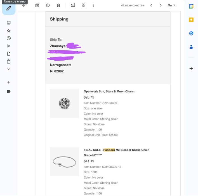Go back to the message list
This screenshot has height=196, width=198.
[x=23, y=5]
